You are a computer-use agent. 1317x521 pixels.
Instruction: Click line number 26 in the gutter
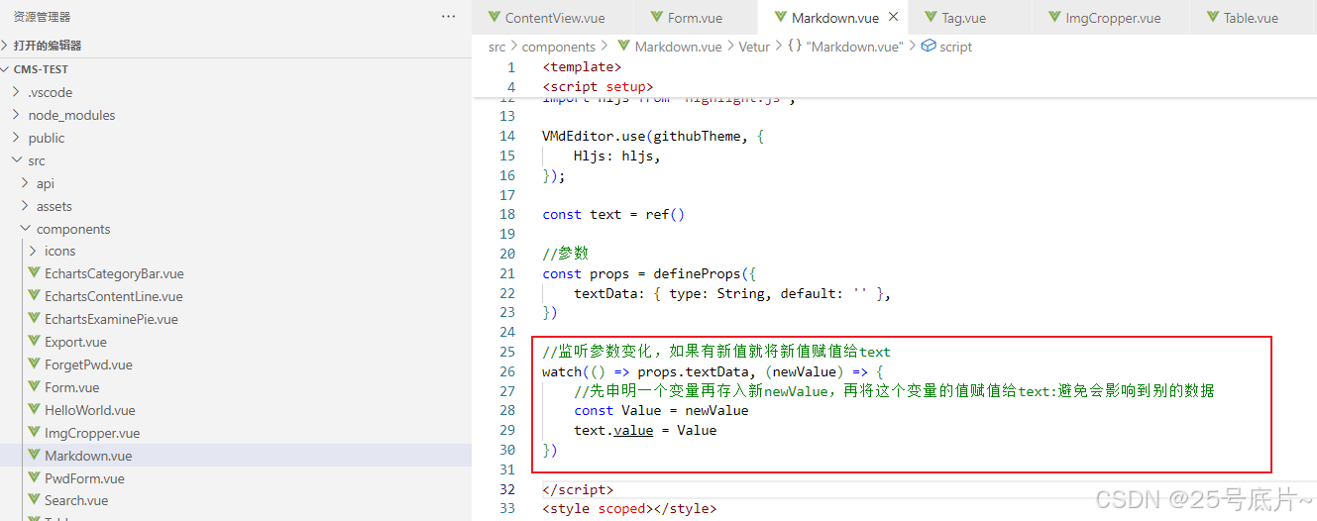507,371
